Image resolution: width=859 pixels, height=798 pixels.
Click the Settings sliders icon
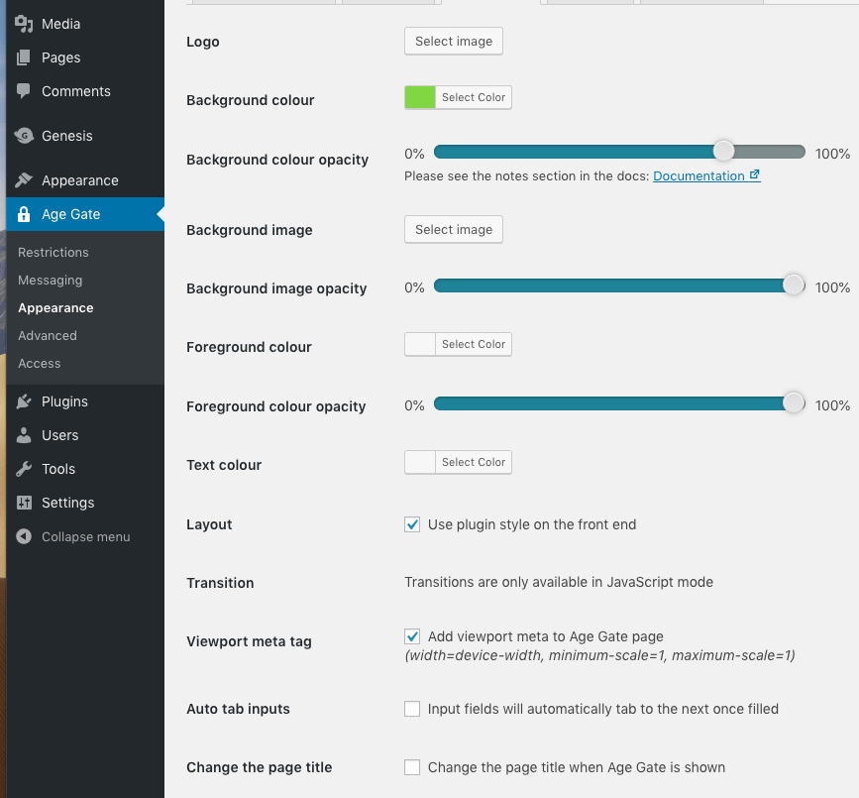pyautogui.click(x=25, y=503)
